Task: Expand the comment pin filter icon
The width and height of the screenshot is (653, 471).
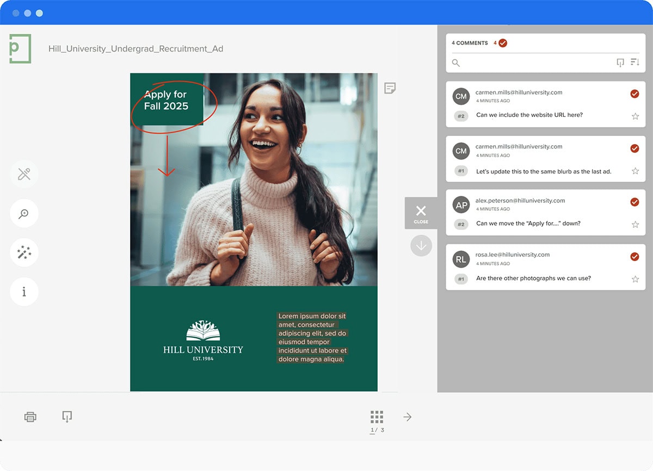Action: tap(620, 62)
